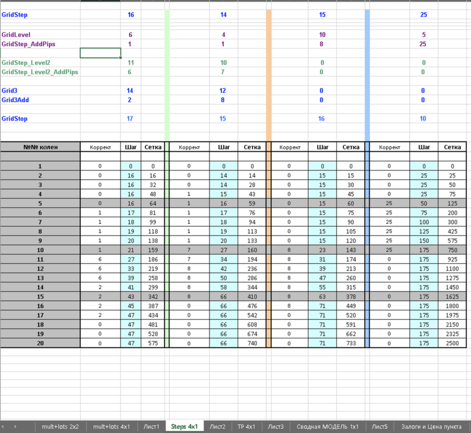
Task: Select the Сетка cell containing 378
Action: [x=351, y=297]
